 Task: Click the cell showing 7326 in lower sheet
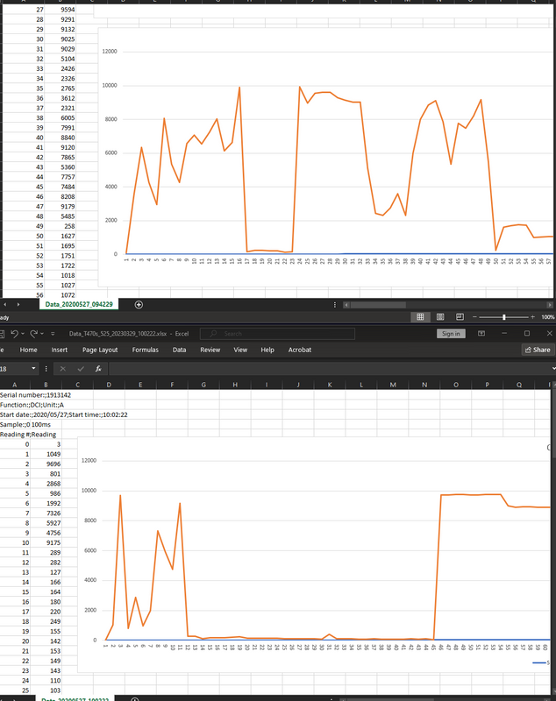pyautogui.click(x=46, y=513)
